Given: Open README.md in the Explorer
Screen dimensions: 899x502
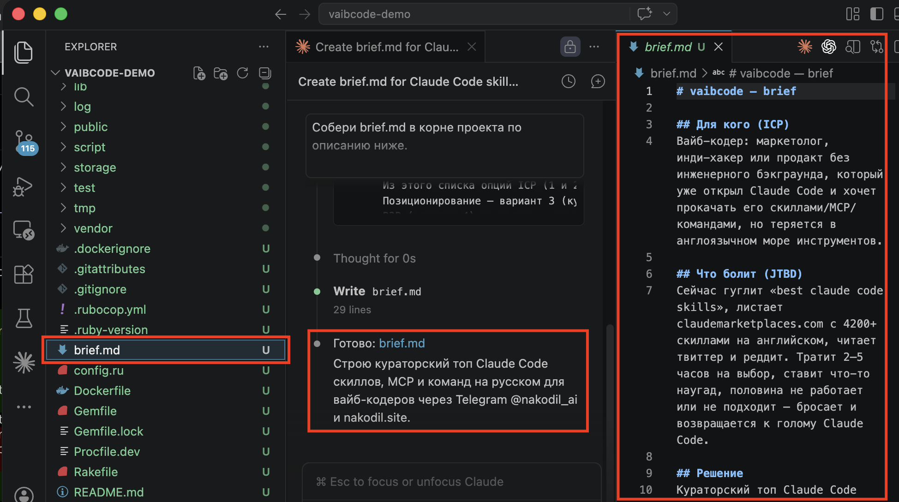Looking at the screenshot, I should (167, 492).
